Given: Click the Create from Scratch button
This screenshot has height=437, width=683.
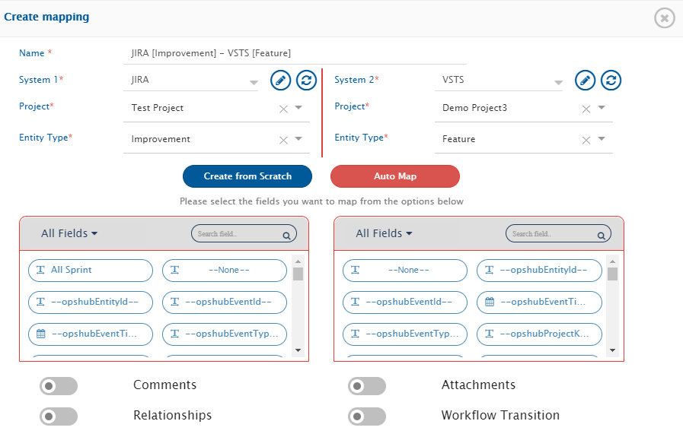Looking at the screenshot, I should [247, 176].
